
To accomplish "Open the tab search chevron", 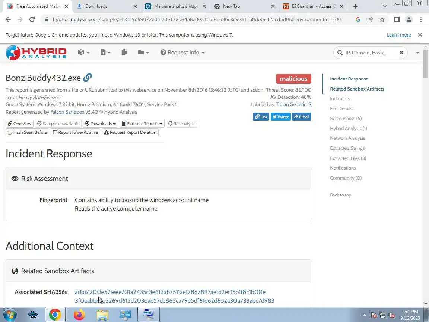I will (384, 6).
